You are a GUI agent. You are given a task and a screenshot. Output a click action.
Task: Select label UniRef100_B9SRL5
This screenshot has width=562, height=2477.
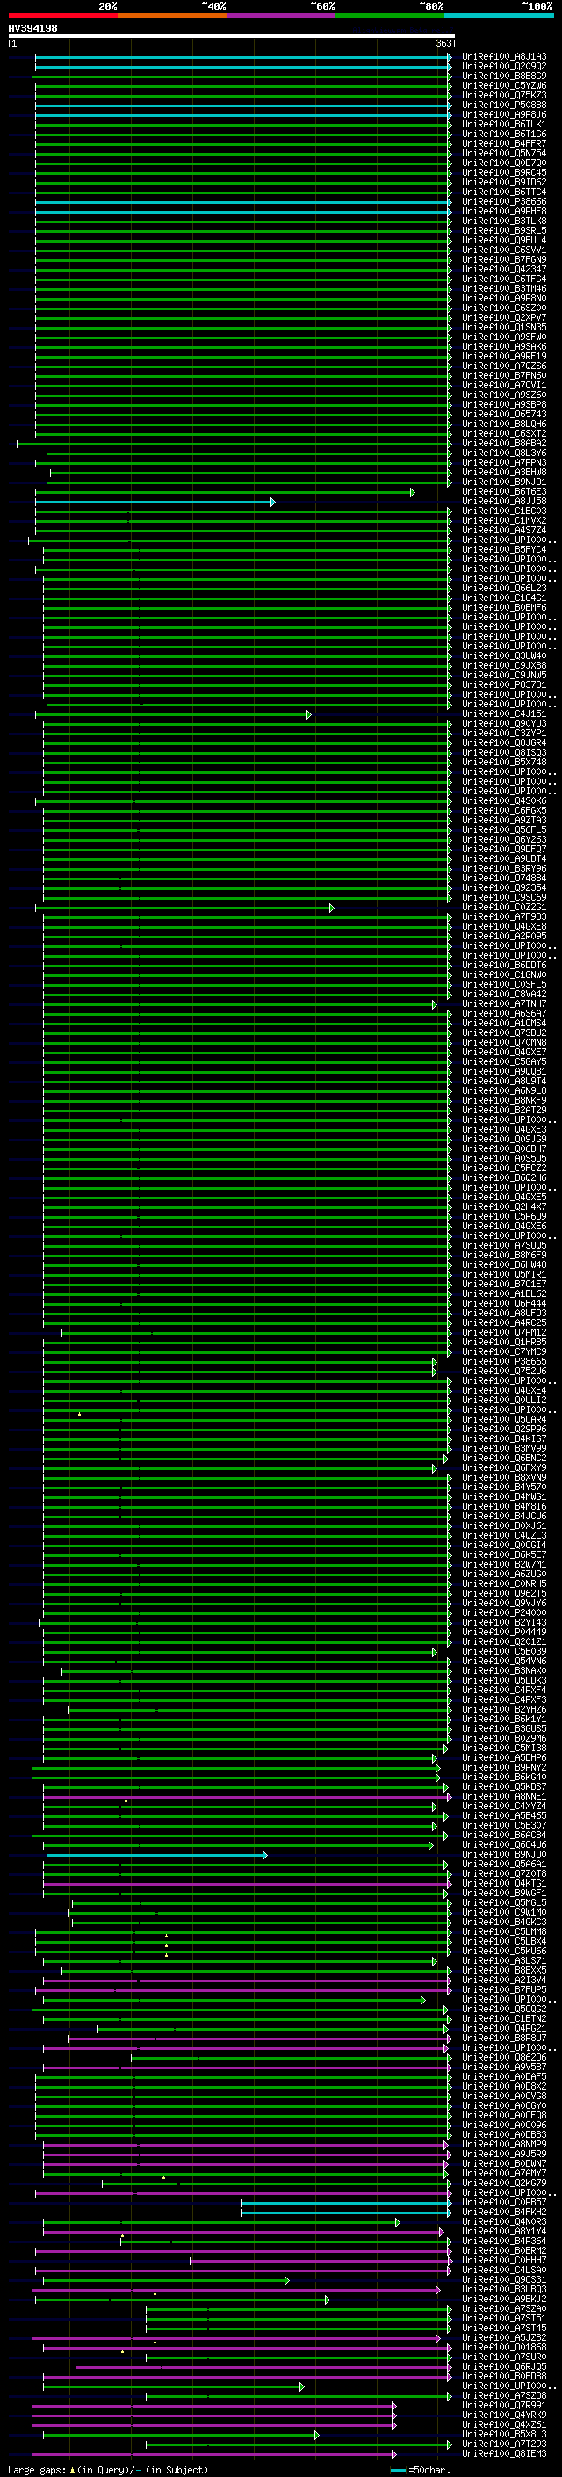pos(504,231)
